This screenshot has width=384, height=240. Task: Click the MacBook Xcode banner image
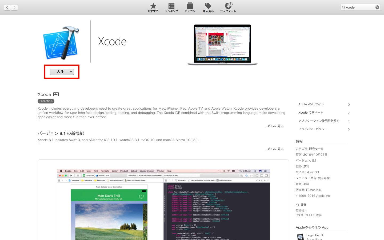tap(222, 45)
